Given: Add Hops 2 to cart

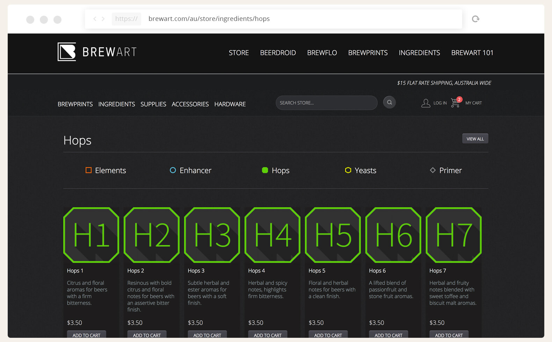Looking at the screenshot, I should tap(147, 334).
